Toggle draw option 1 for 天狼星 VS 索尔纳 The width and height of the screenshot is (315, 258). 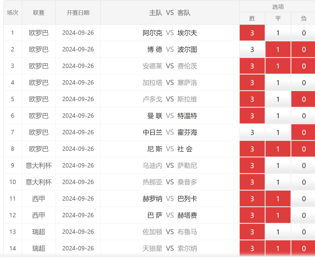tap(278, 248)
